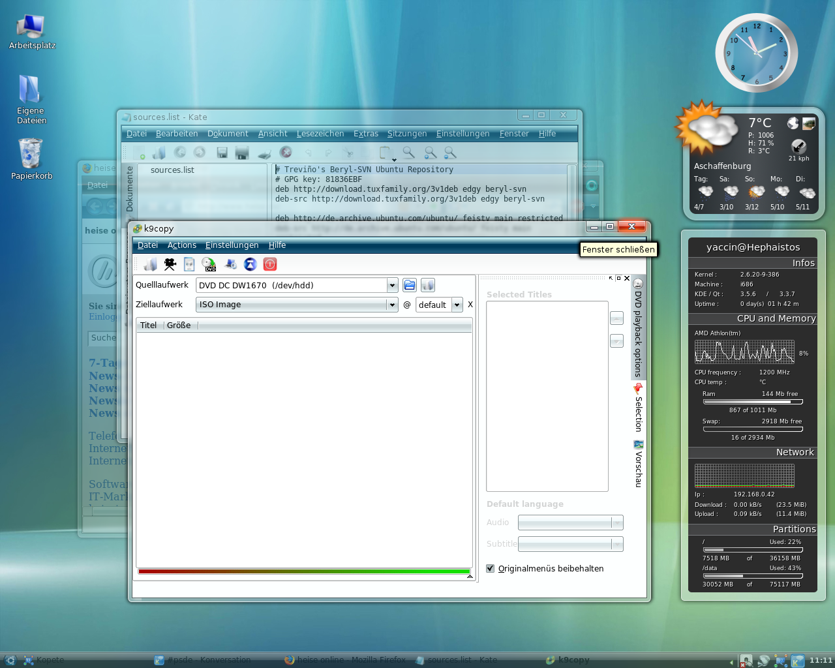Open k9copy Datei menu
The height and width of the screenshot is (668, 835).
point(147,245)
